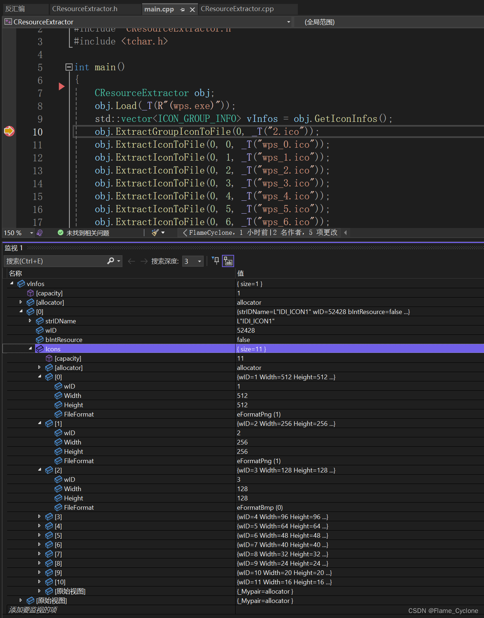The image size is (484, 618).
Task: Click the FileFormat icon in row eFormatBmp (0)
Action: coord(58,507)
